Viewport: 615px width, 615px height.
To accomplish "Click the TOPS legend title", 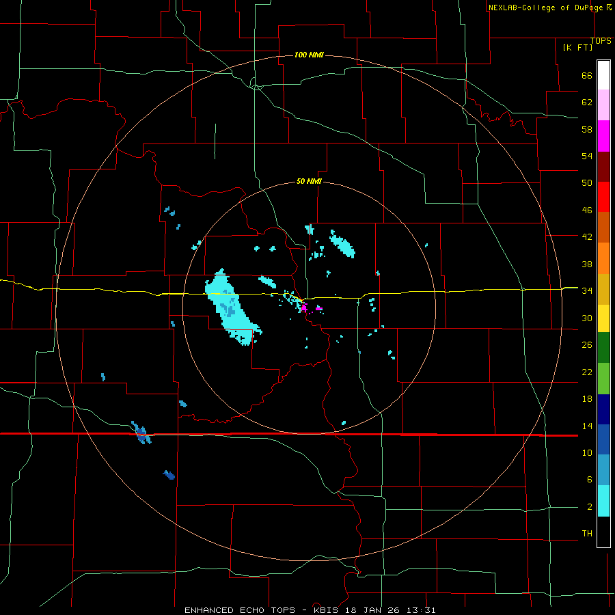I will [601, 41].
